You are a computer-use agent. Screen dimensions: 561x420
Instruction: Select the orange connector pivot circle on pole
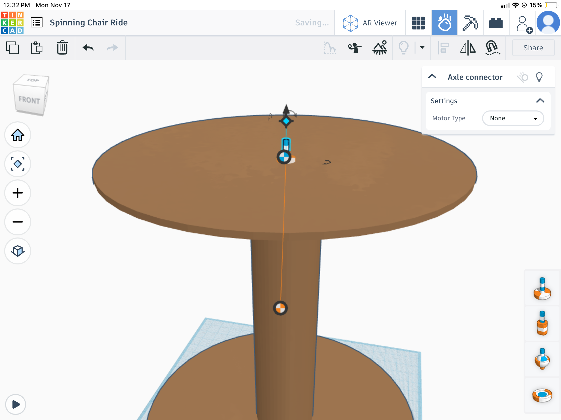pos(280,308)
